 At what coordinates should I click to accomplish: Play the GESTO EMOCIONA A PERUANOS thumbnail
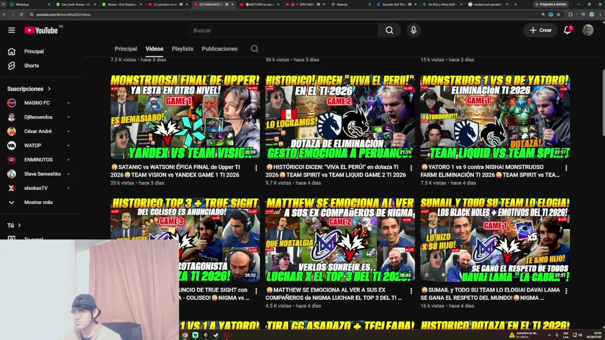point(340,117)
